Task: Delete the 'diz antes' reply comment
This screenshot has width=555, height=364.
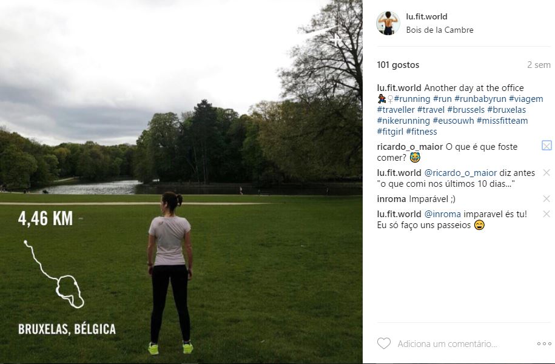Action: [547, 172]
